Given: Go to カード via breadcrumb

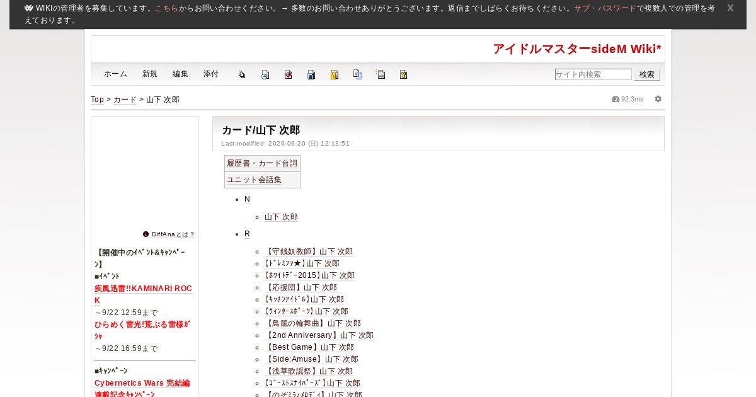Looking at the screenshot, I should point(125,100).
